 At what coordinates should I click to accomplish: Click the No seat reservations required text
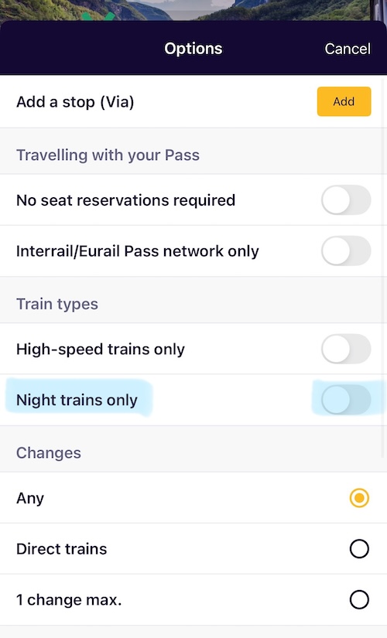pos(125,200)
